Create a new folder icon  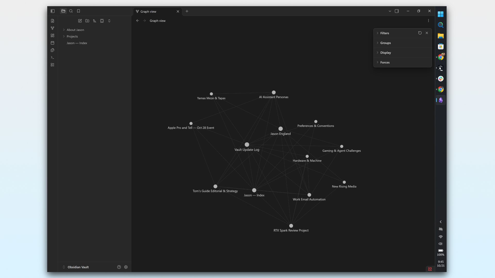[87, 21]
